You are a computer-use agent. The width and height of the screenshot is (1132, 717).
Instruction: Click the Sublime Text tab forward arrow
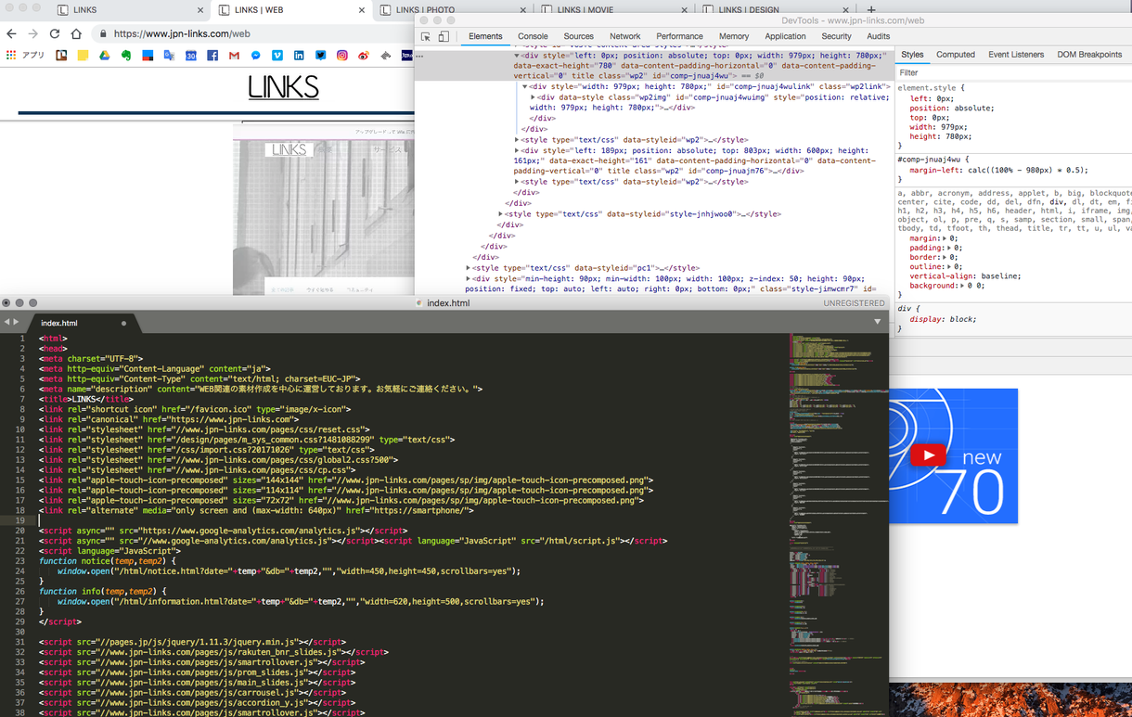point(16,322)
